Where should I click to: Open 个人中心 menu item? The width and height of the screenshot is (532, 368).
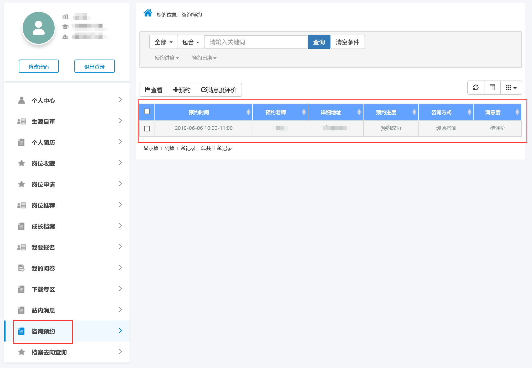(x=67, y=100)
